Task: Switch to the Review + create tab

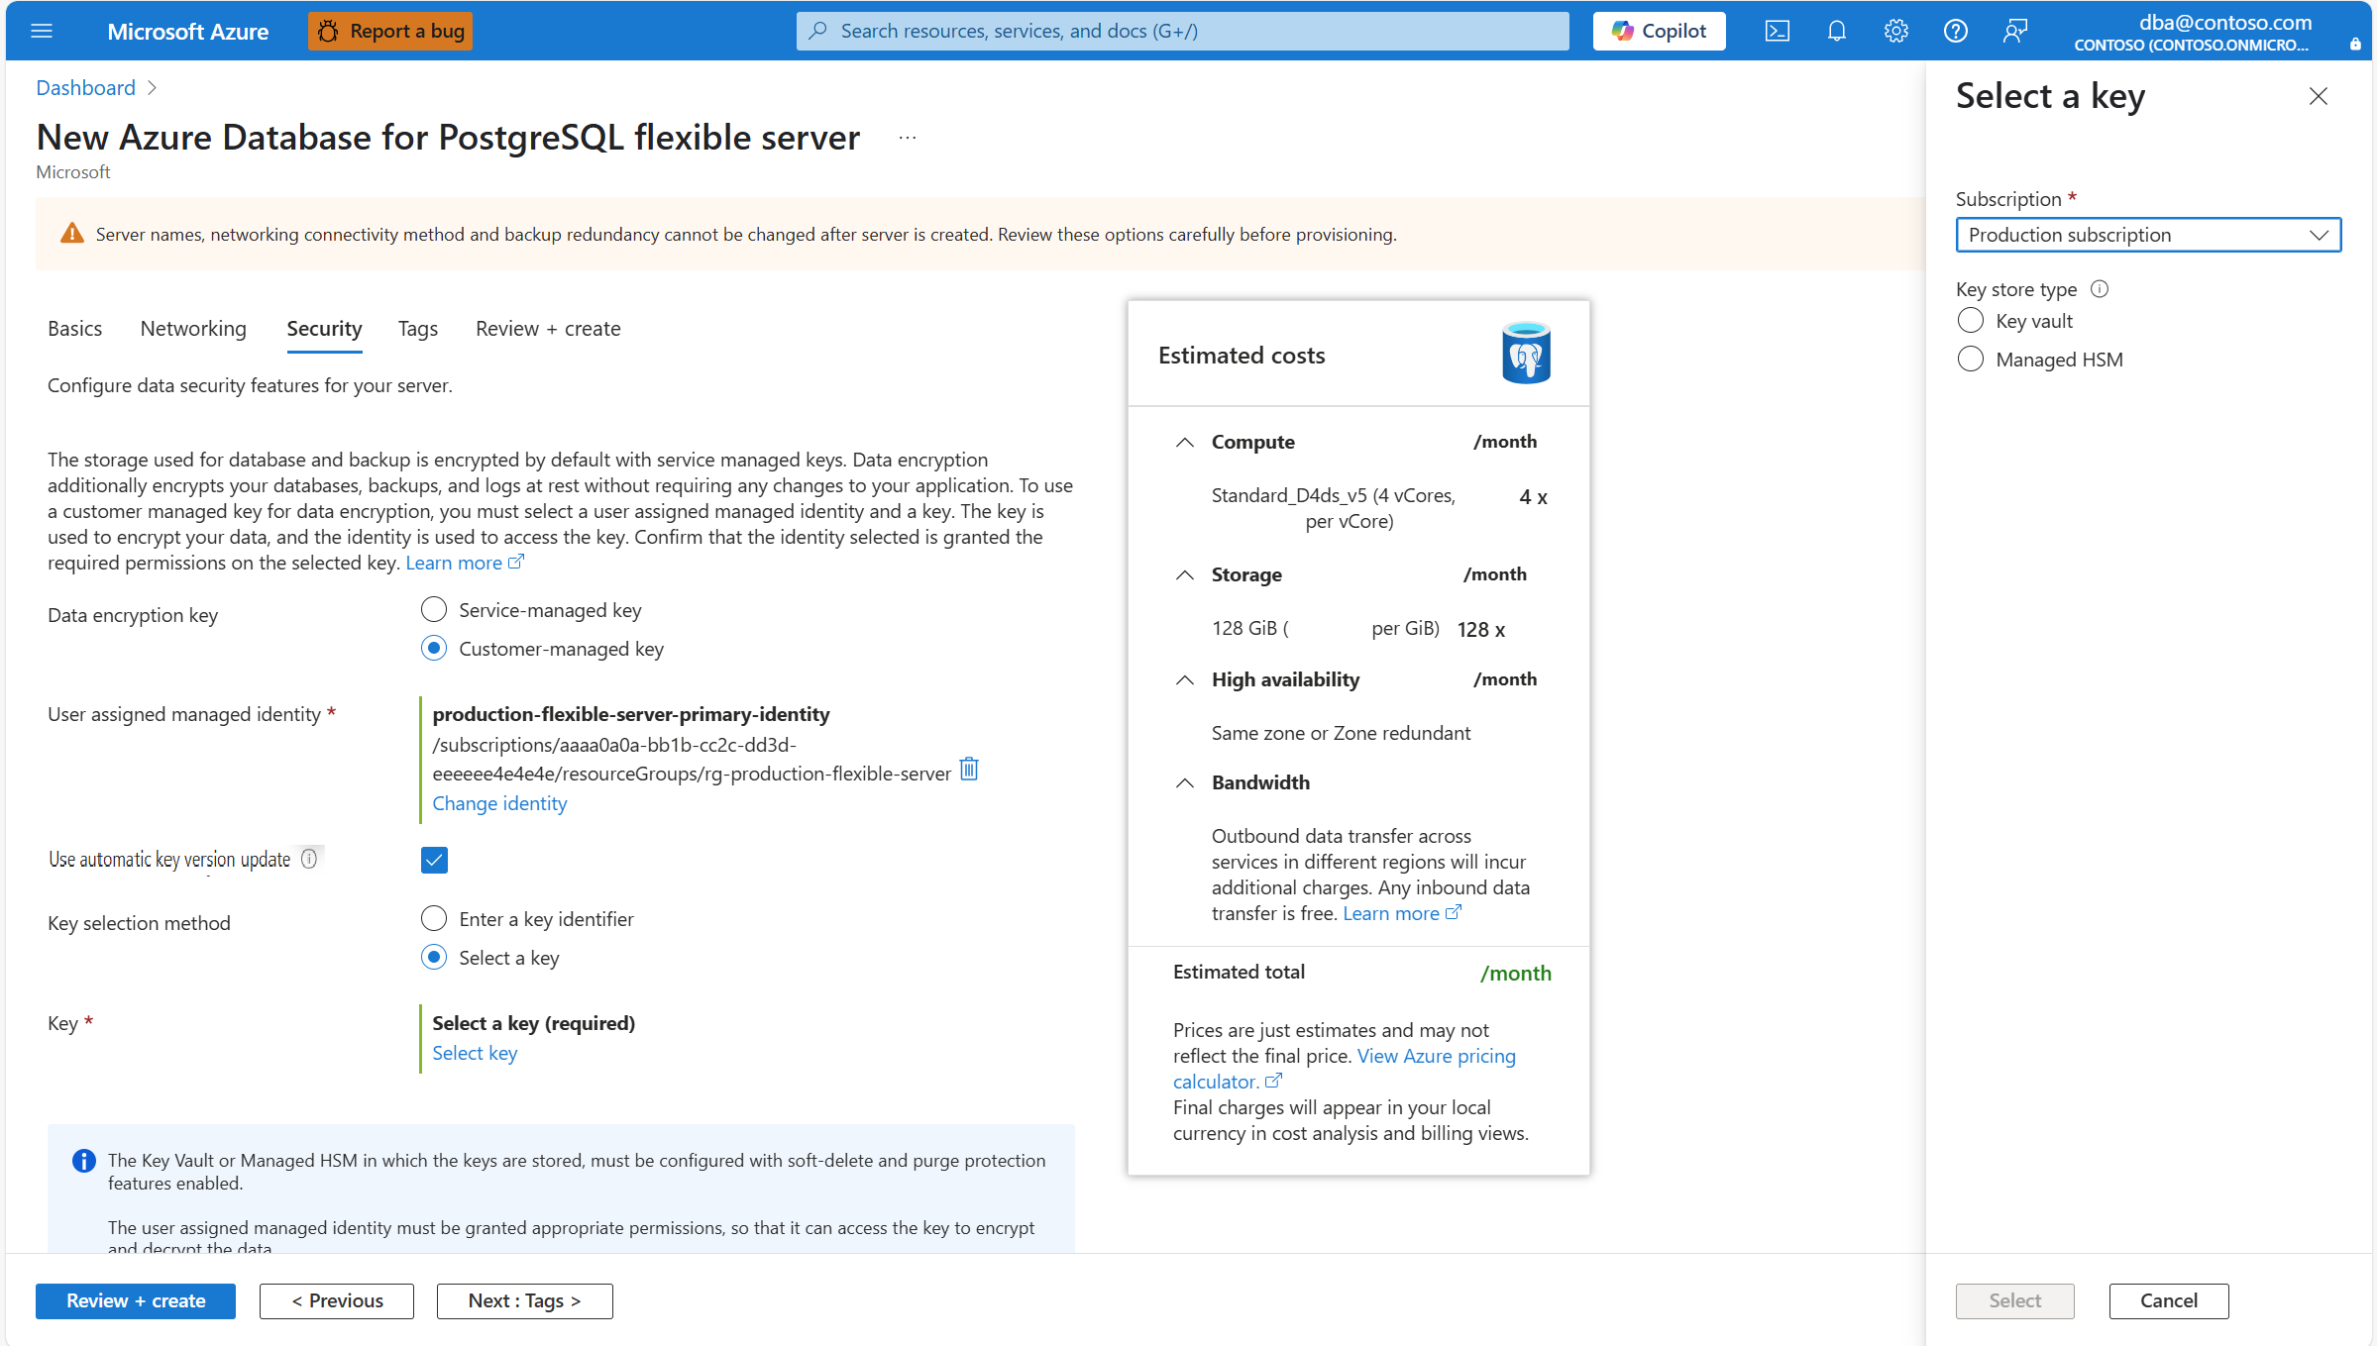Action: pyautogui.click(x=547, y=328)
